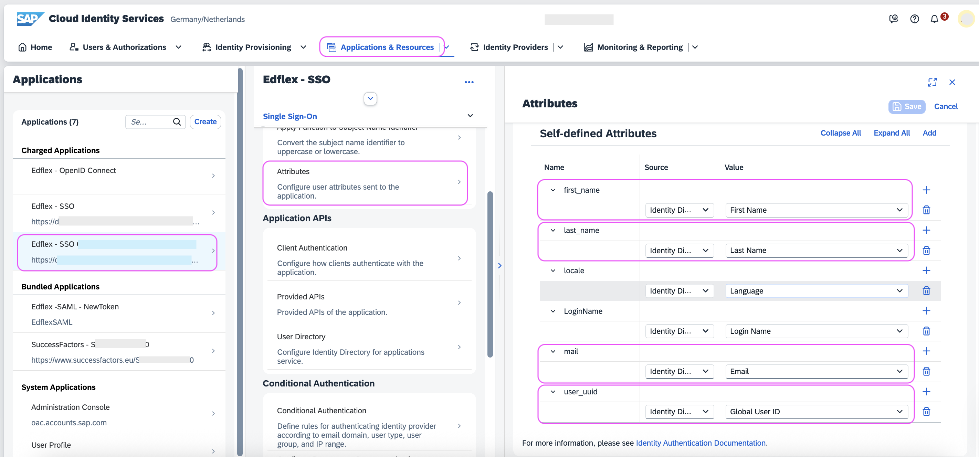Add a value to user_uuid attribute
979x457 pixels.
[927, 392]
